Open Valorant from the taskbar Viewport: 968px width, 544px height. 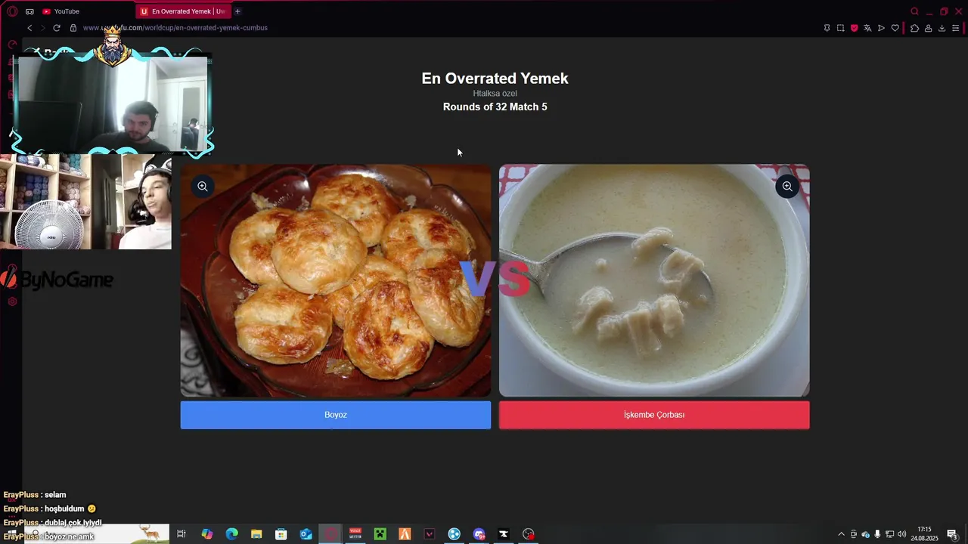(x=430, y=534)
